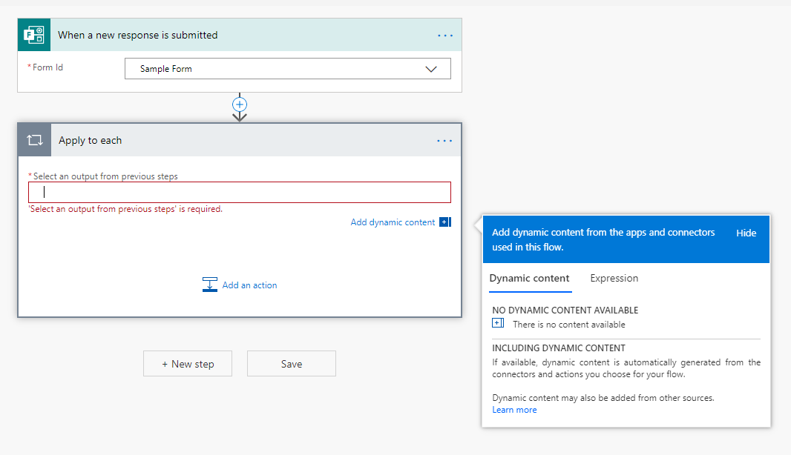
Task: Click the Save button
Action: [291, 363]
